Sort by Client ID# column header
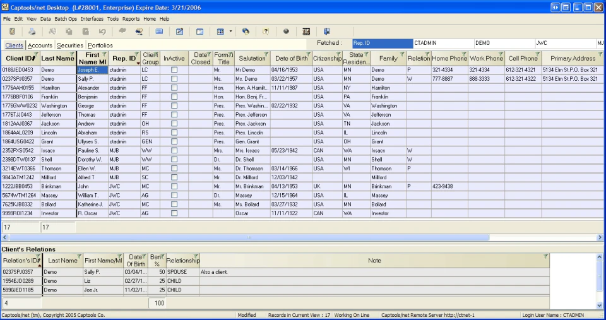Viewport: 606px width, 320px height. [x=20, y=58]
